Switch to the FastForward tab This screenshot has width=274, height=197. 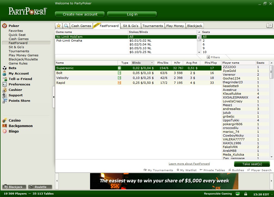(x=107, y=26)
